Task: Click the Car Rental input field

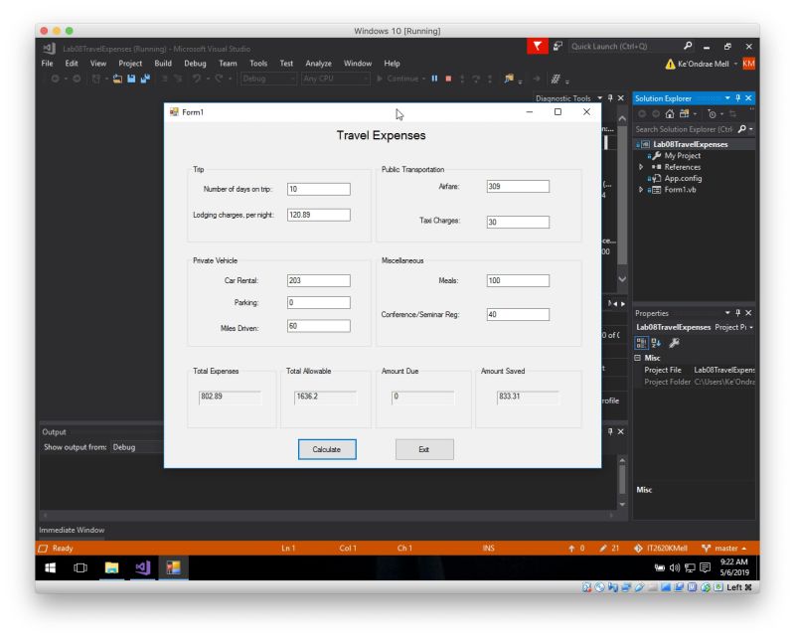Action: pos(318,280)
